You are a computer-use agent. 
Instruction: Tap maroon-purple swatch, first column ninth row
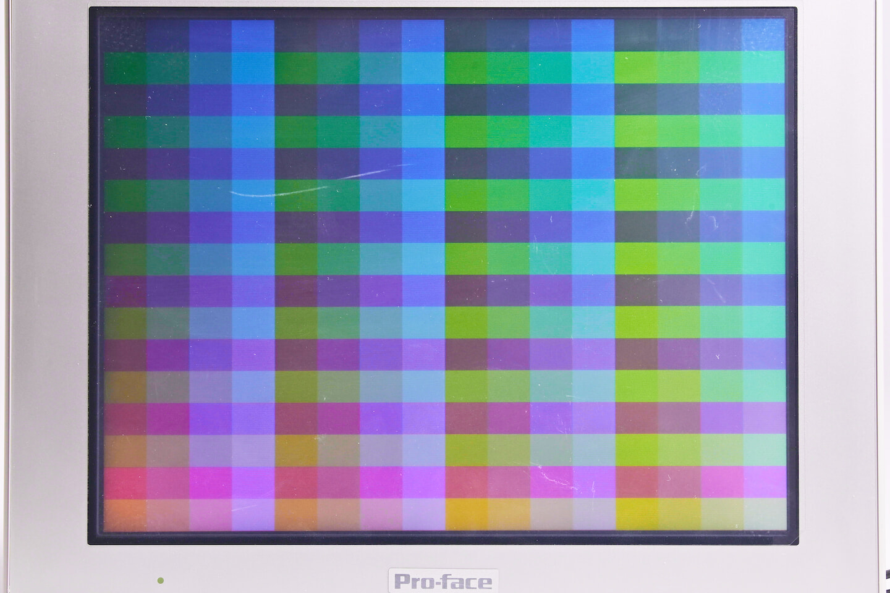click(125, 290)
